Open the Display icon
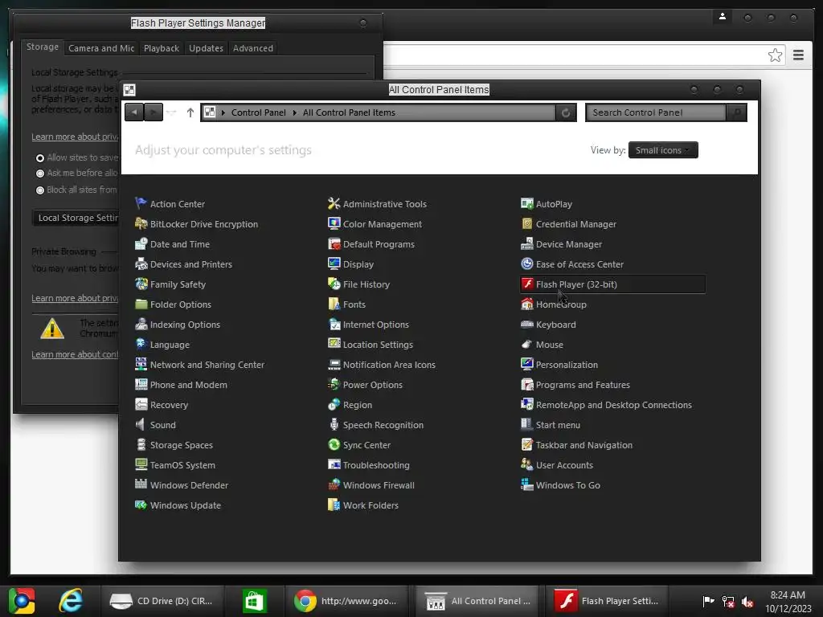The width and height of the screenshot is (823, 617). (x=334, y=264)
